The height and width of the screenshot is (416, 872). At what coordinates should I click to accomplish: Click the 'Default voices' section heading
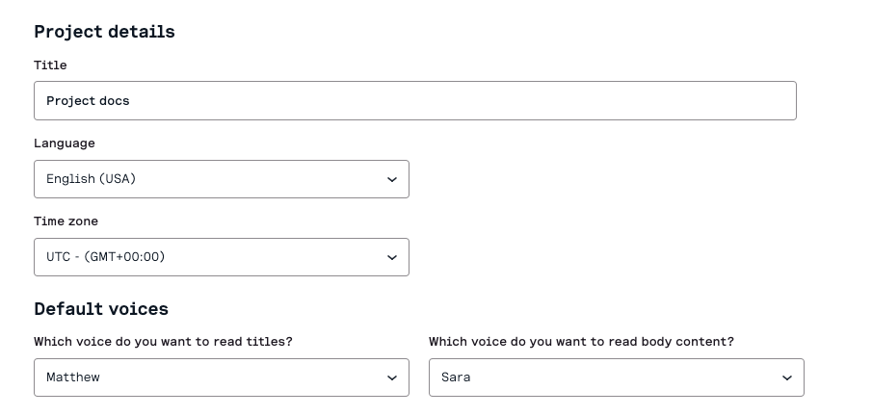pyautogui.click(x=101, y=309)
